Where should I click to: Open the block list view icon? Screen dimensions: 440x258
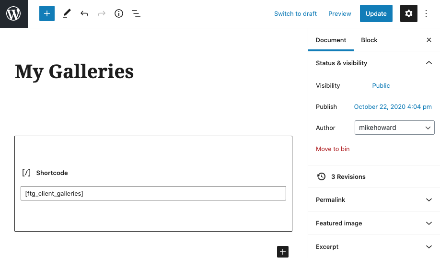(136, 13)
